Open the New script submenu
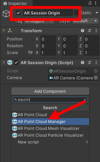The width and height of the screenshot is (100, 162). click(50, 142)
